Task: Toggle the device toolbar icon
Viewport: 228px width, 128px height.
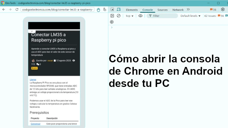Action: 119,10
